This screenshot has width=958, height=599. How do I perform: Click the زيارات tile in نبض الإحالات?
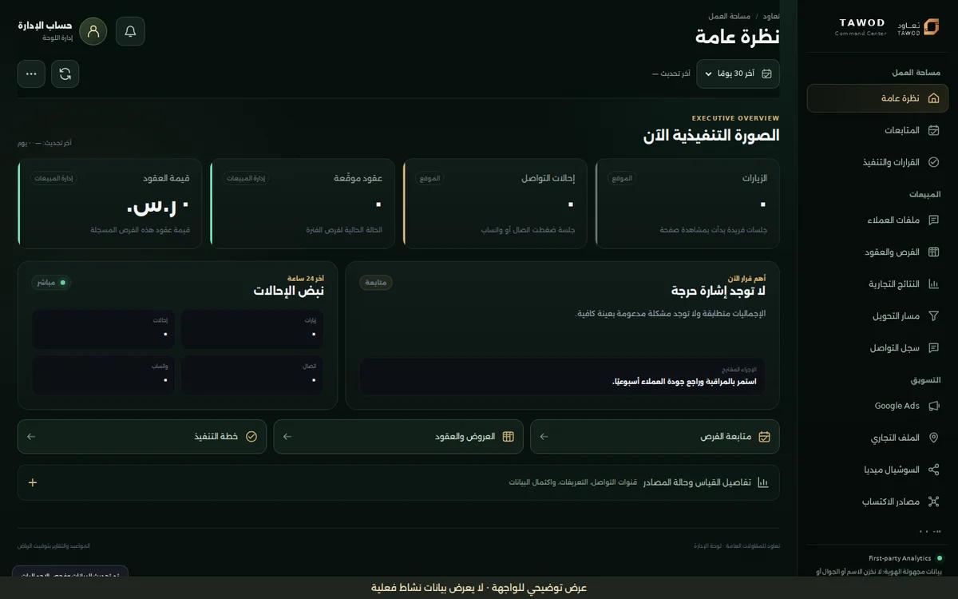pyautogui.click(x=252, y=329)
